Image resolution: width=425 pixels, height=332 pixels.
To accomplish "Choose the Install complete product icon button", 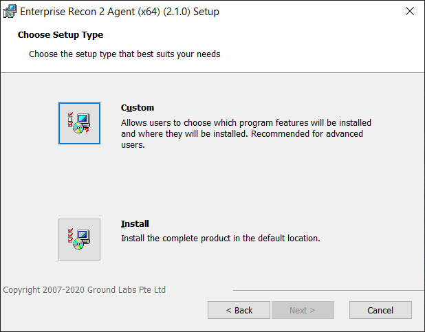I will (79, 239).
